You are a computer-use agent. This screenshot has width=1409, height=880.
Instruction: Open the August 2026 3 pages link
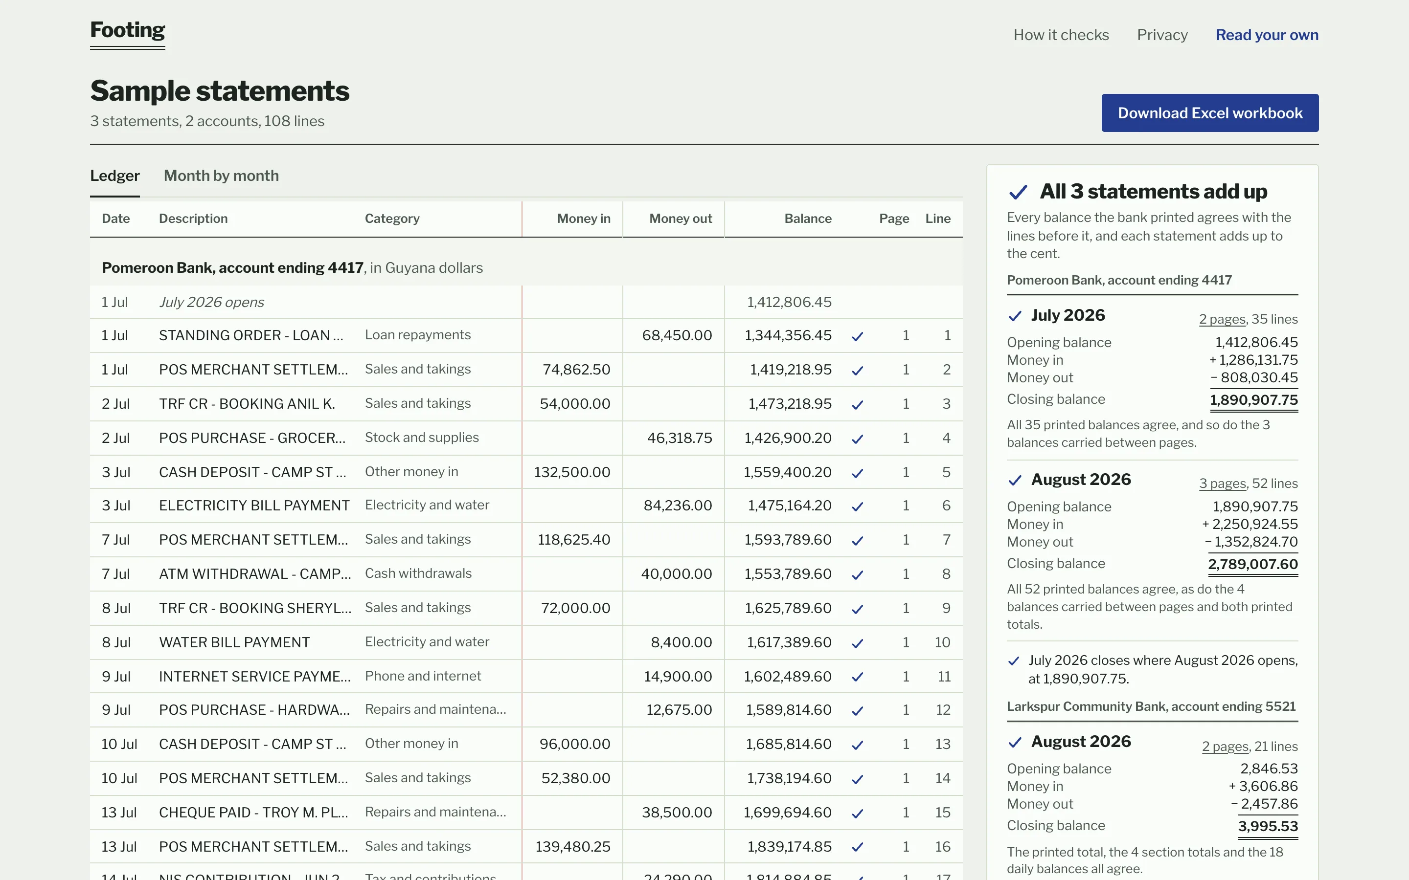coord(1222,483)
